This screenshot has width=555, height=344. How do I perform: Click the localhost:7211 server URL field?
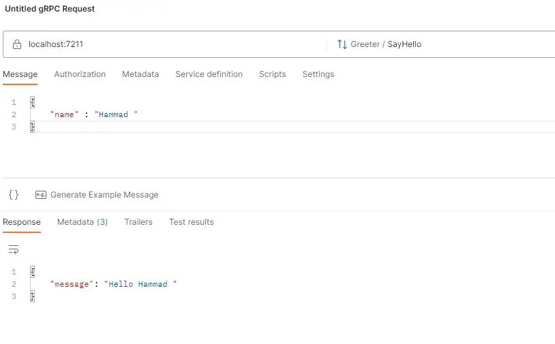(x=170, y=44)
